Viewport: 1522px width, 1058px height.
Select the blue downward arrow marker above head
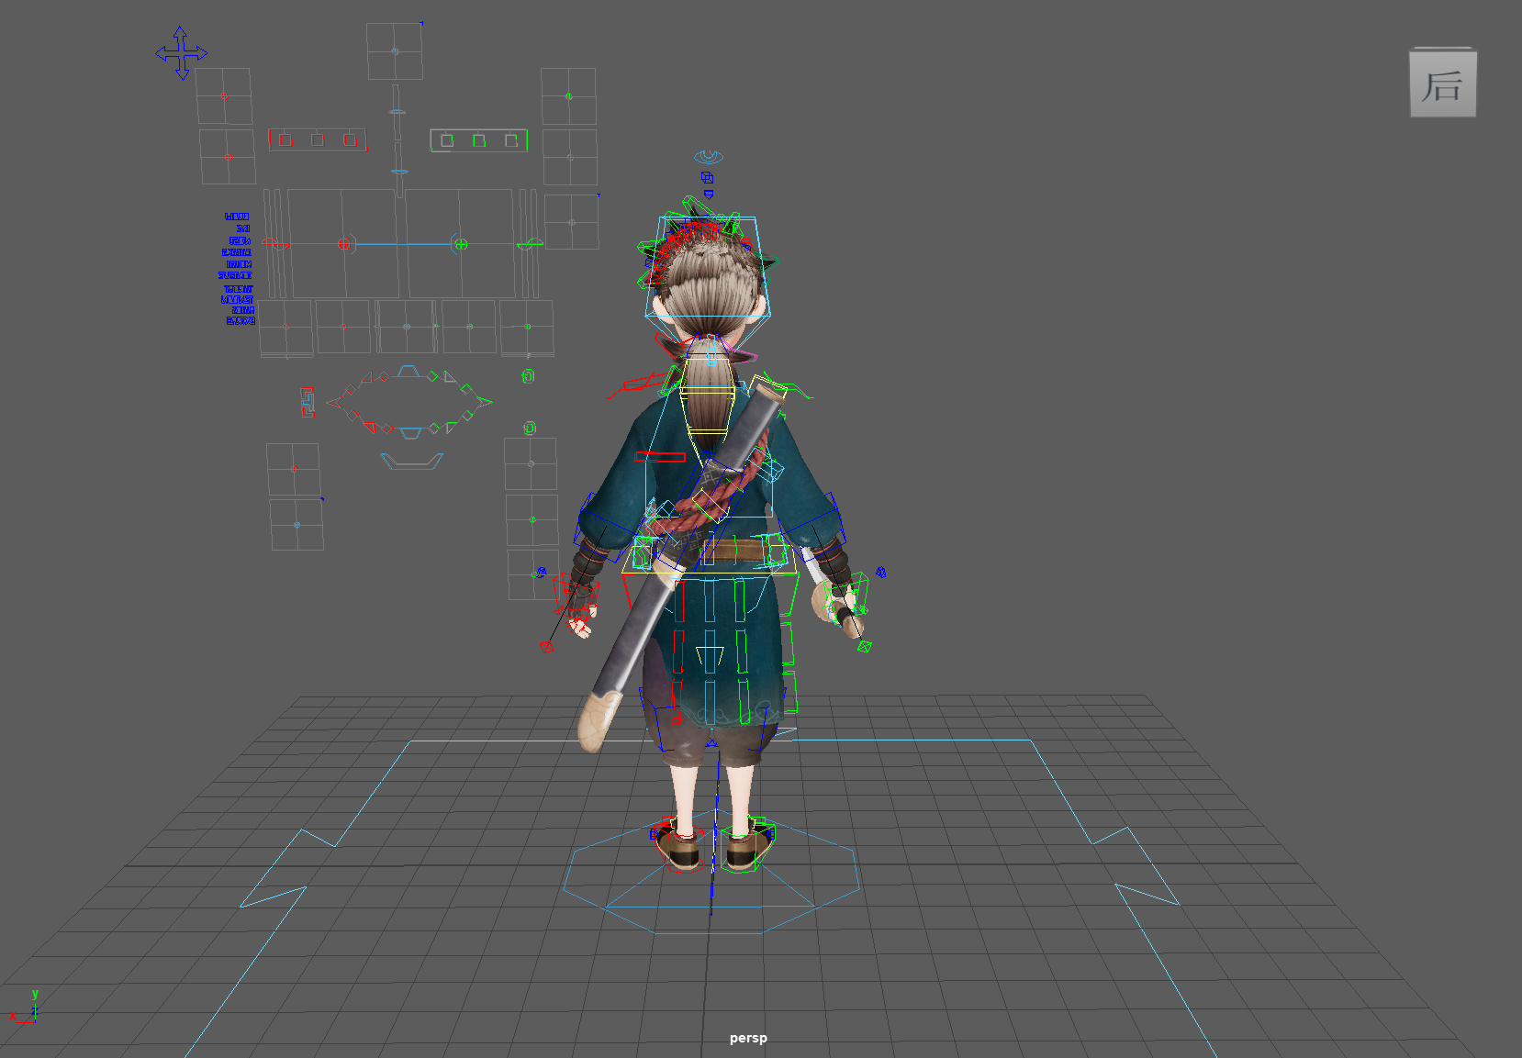click(708, 194)
